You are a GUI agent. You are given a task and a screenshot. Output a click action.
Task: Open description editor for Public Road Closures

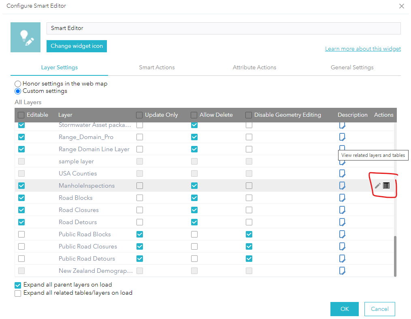tap(342, 246)
